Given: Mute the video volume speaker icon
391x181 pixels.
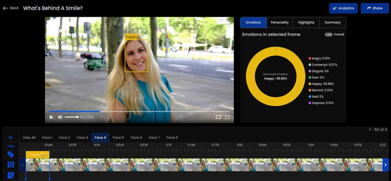Looking at the screenshot, I should pos(60,117).
